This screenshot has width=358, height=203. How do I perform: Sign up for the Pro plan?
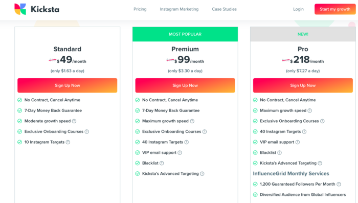pos(303,85)
